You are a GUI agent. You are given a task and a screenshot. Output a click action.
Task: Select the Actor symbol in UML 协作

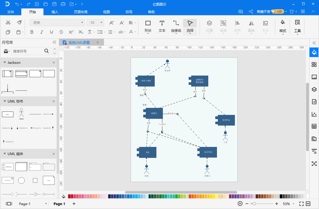click(21, 114)
